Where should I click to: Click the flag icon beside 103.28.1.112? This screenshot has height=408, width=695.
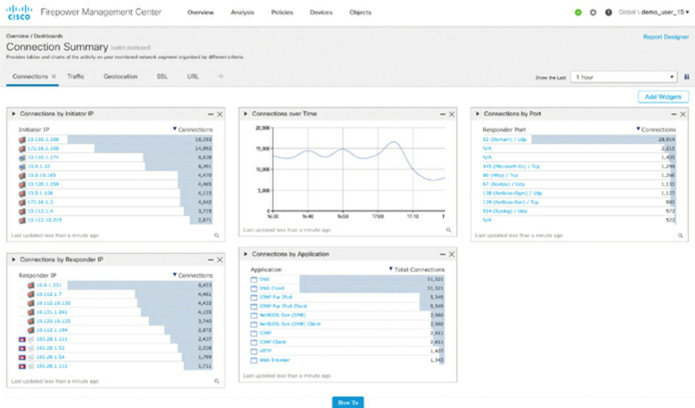point(22,366)
